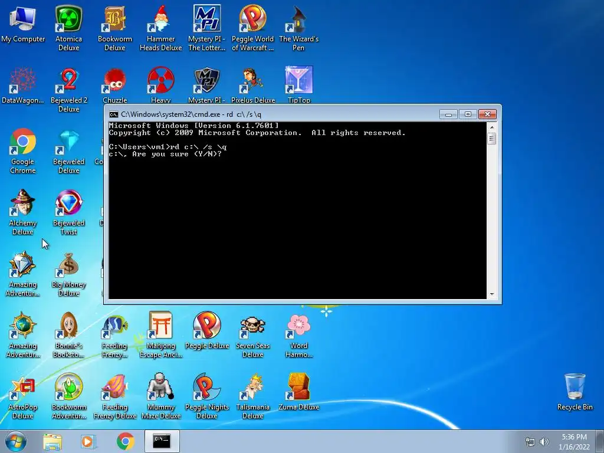Select Mystery PI The Lottery shortcut
The image size is (604, 453).
[x=207, y=28]
